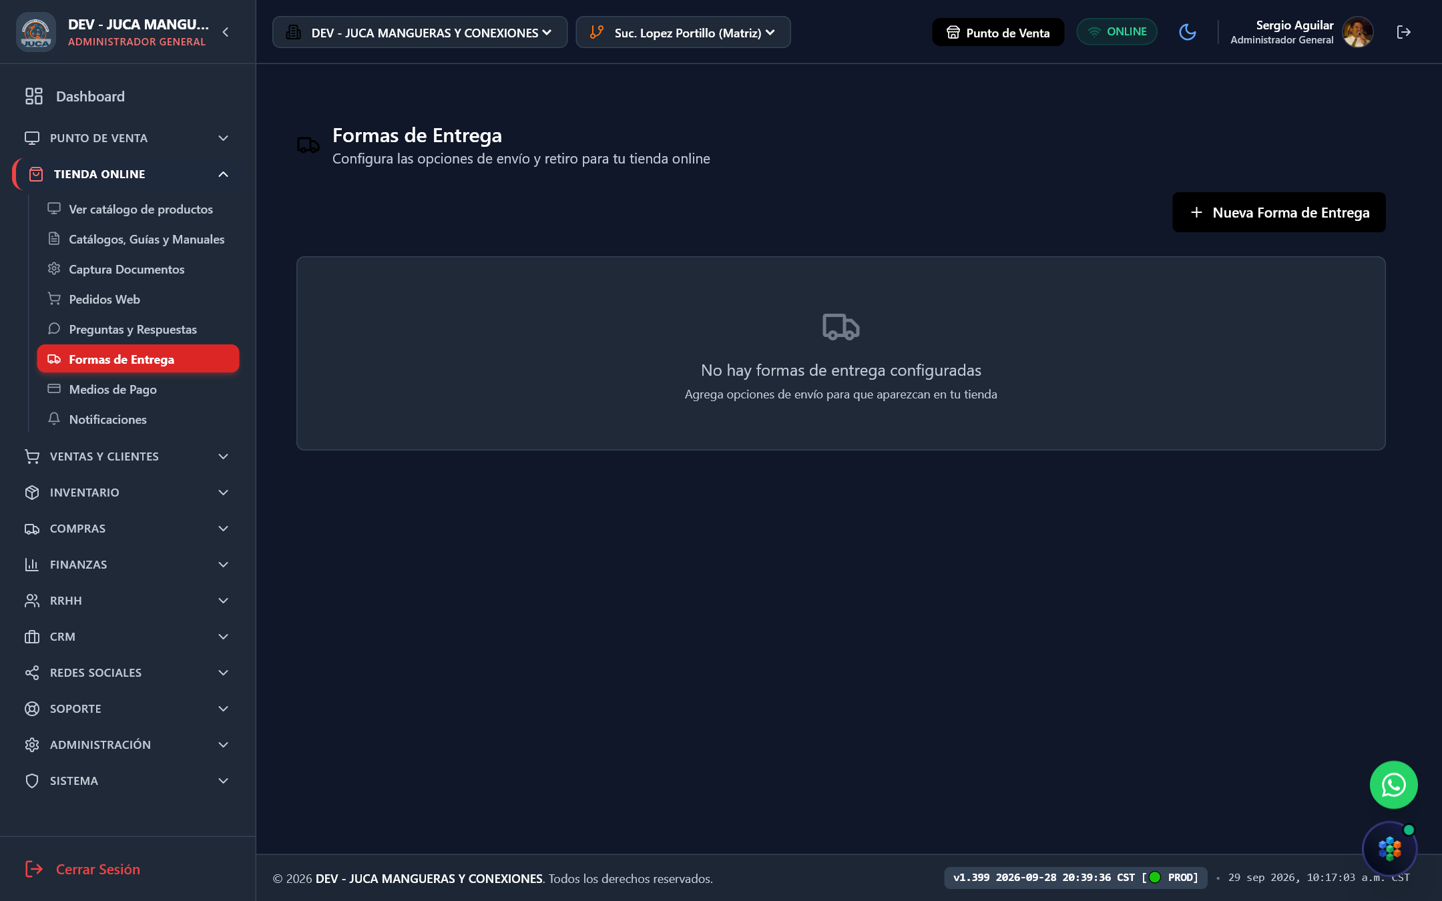Expand the FINANZAS section
This screenshot has height=901, width=1442.
point(127,565)
